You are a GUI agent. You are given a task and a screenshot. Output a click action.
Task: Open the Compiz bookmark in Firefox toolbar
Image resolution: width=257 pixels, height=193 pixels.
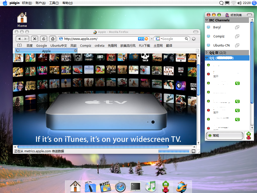(x=86, y=45)
